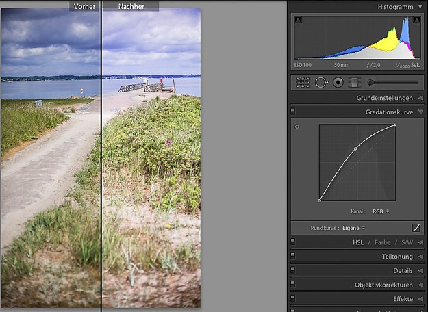The image size is (428, 312).
Task: Choose the graduated filter tool
Action: pyautogui.click(x=354, y=82)
